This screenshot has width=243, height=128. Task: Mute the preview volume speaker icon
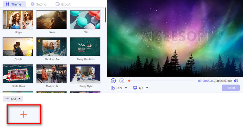coord(236,80)
